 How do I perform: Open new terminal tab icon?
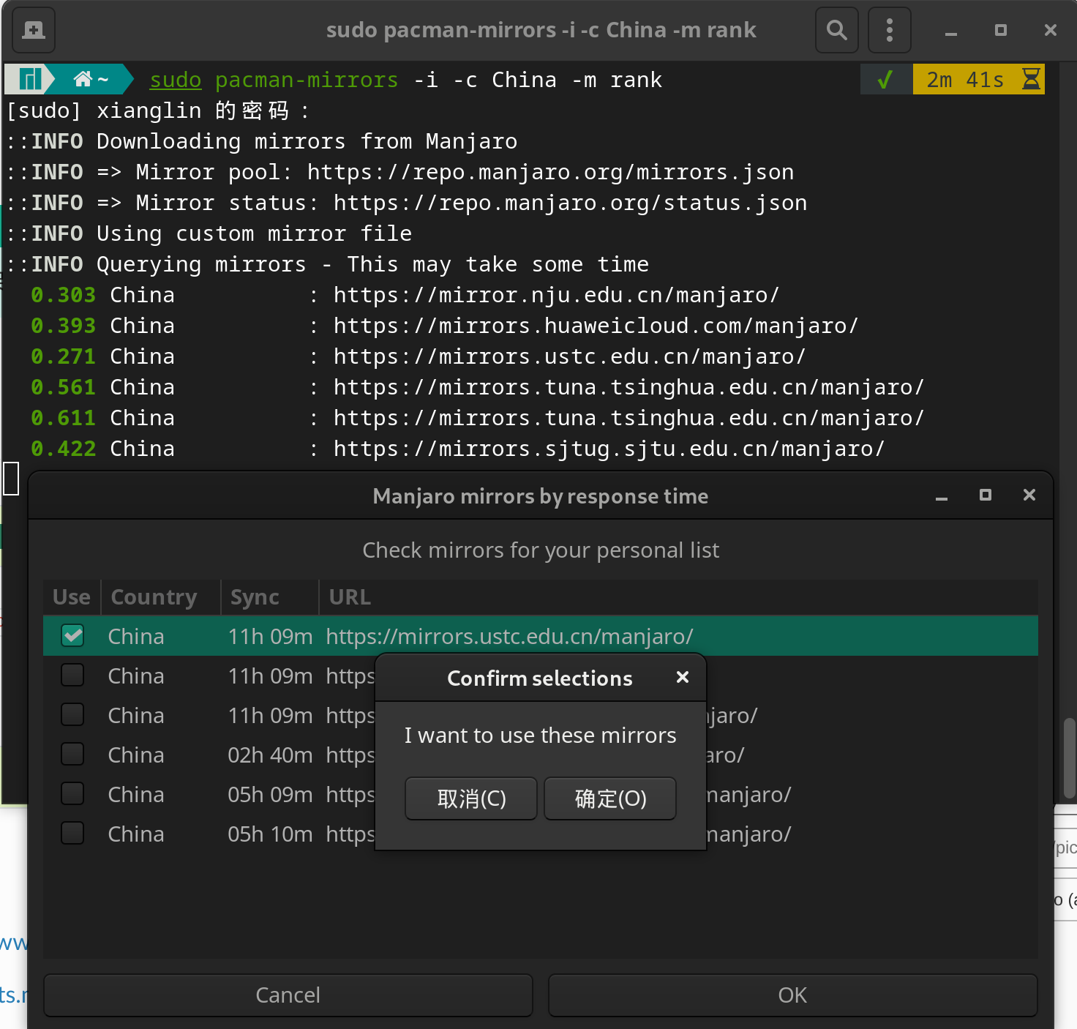pyautogui.click(x=34, y=30)
